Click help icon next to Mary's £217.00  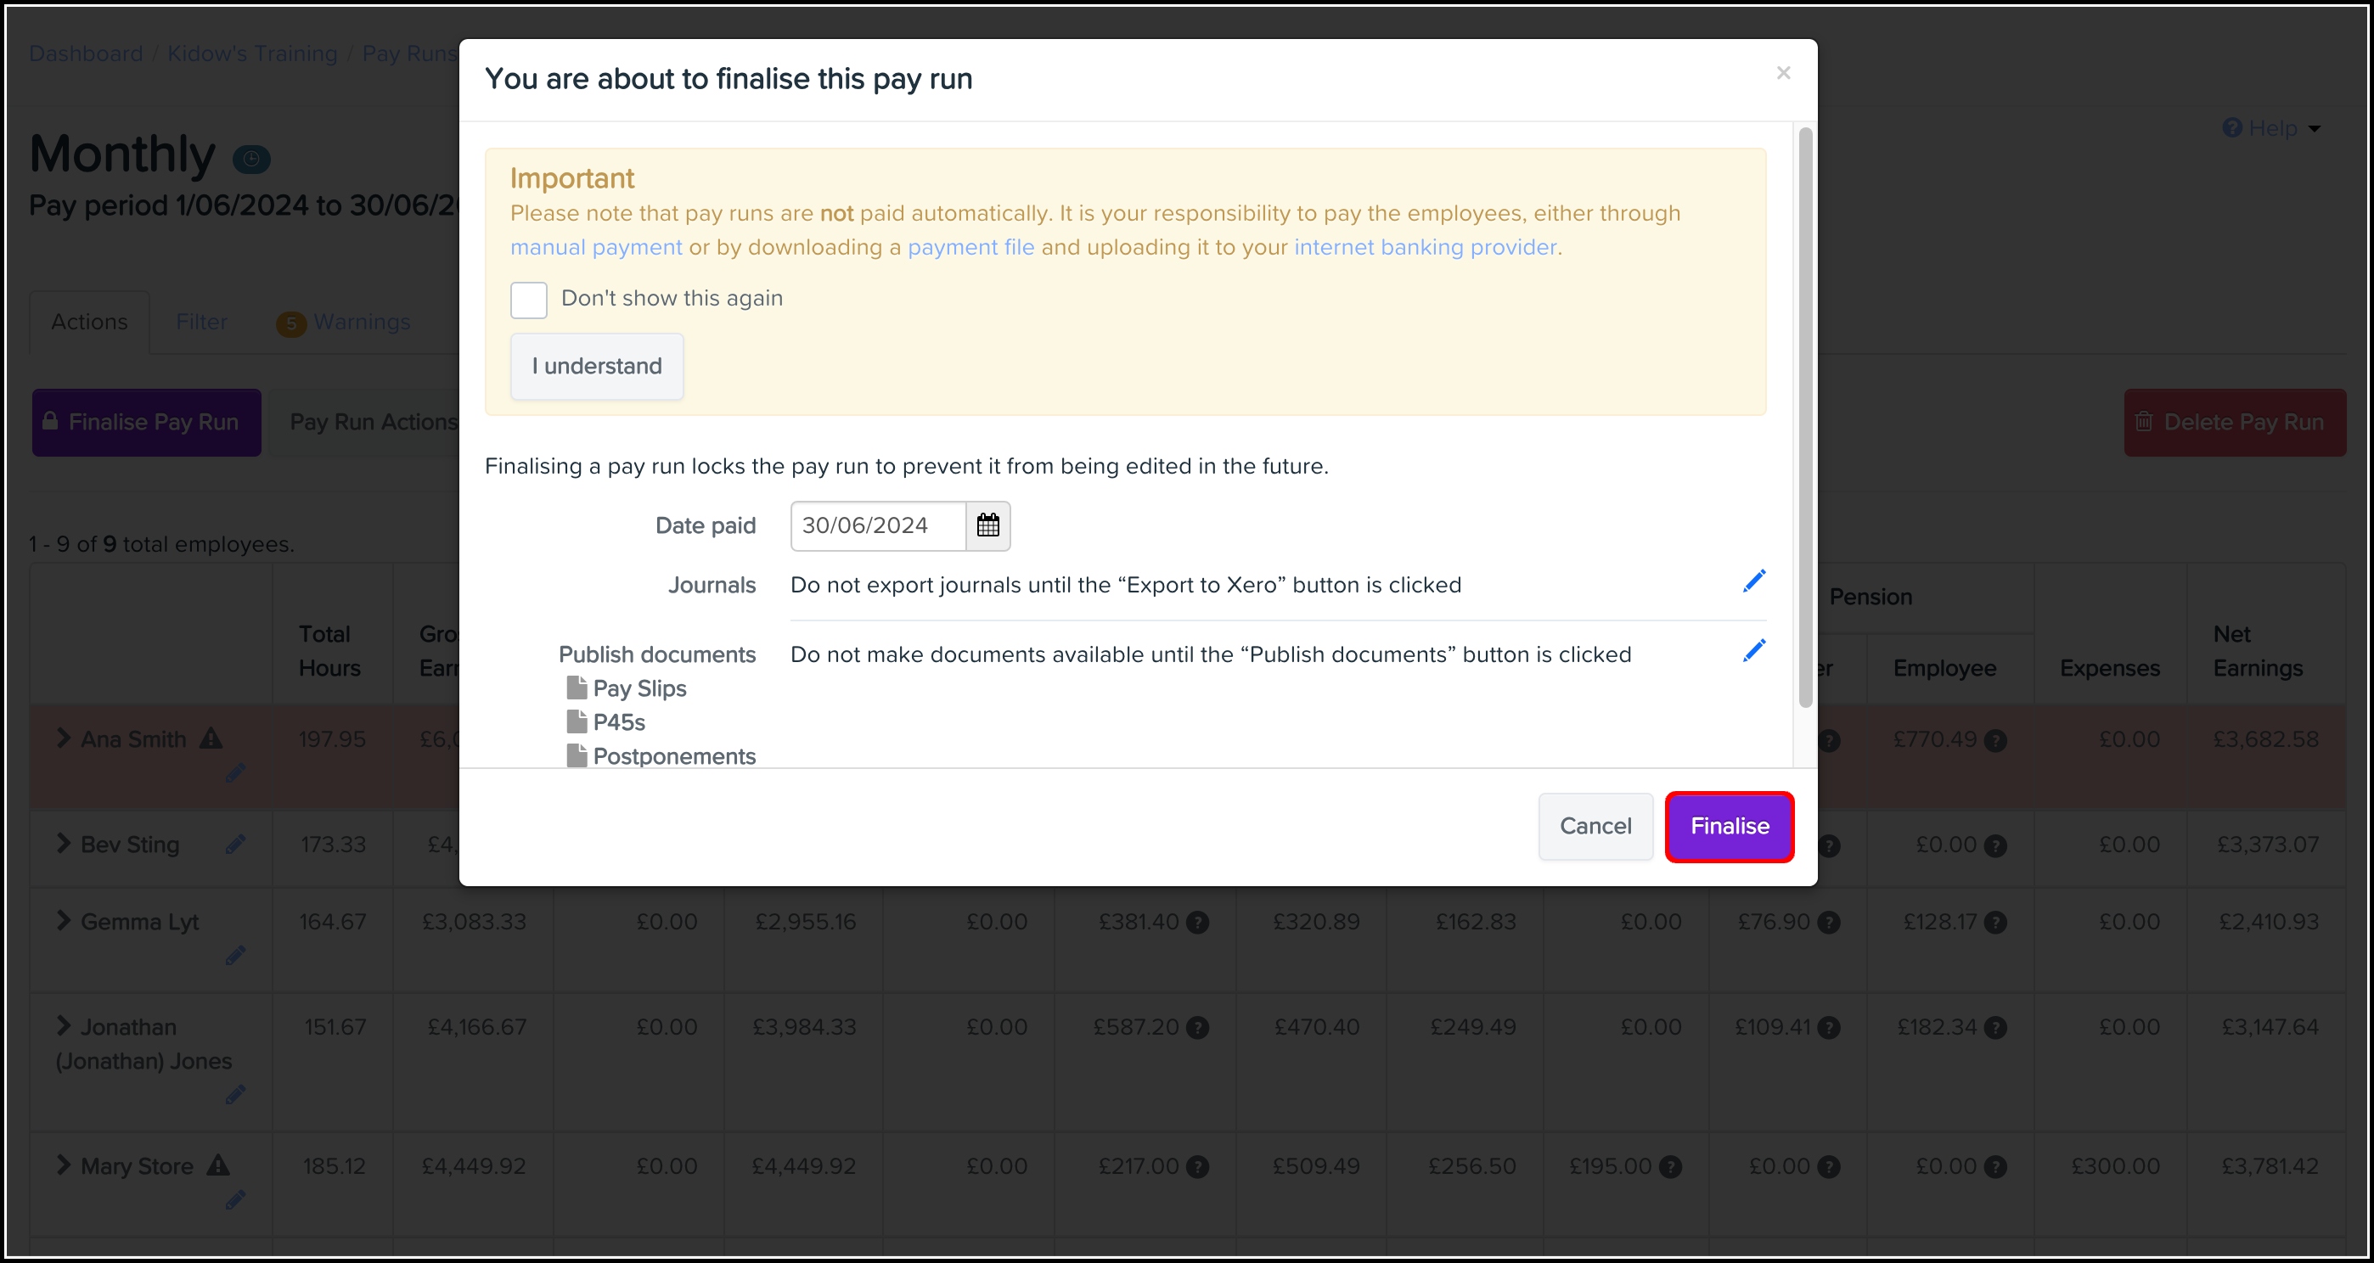click(x=1197, y=1167)
